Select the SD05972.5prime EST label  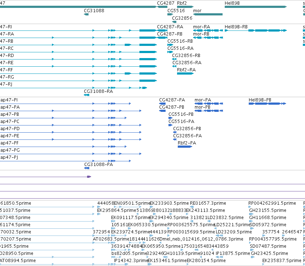(x=268, y=225)
